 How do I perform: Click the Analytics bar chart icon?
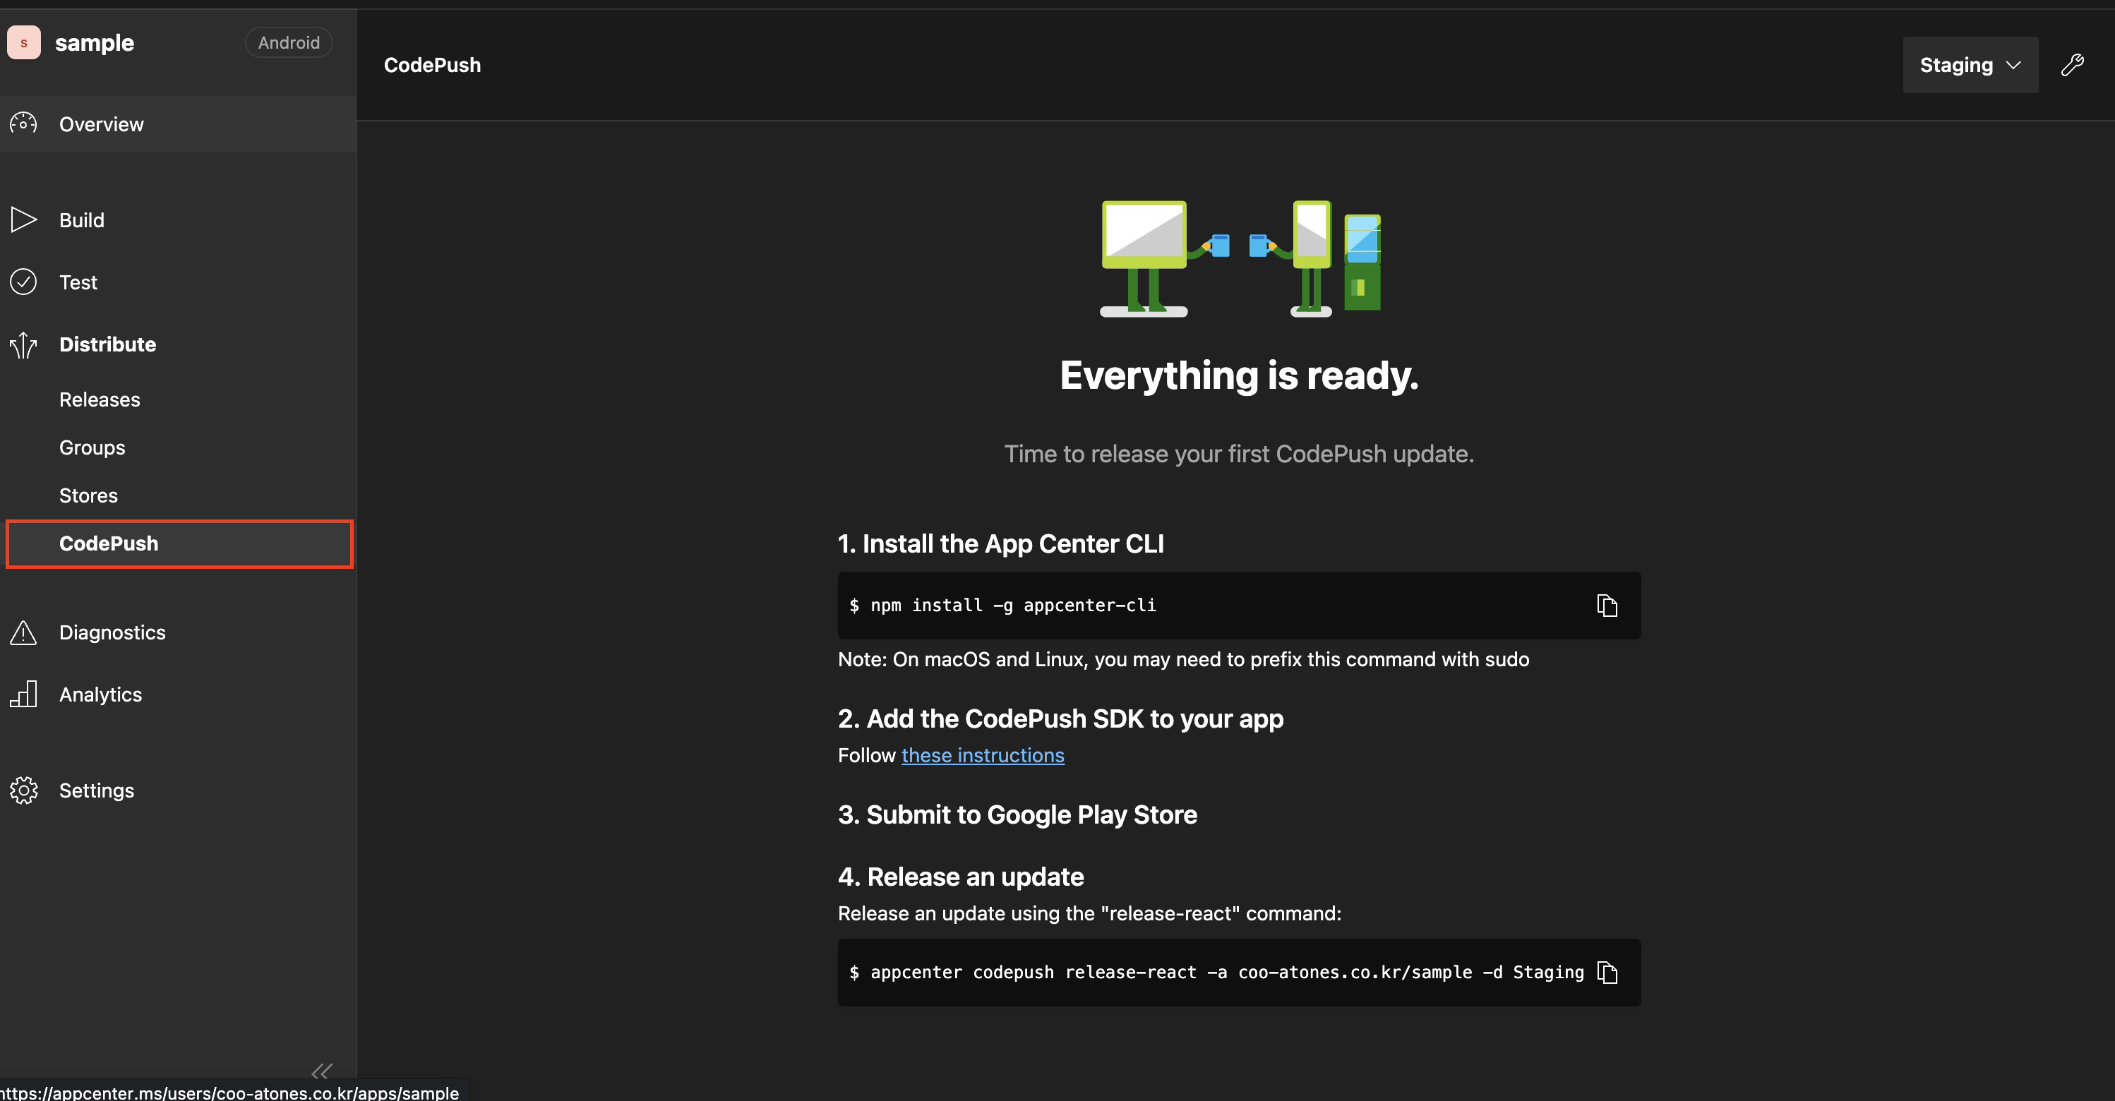(x=23, y=694)
